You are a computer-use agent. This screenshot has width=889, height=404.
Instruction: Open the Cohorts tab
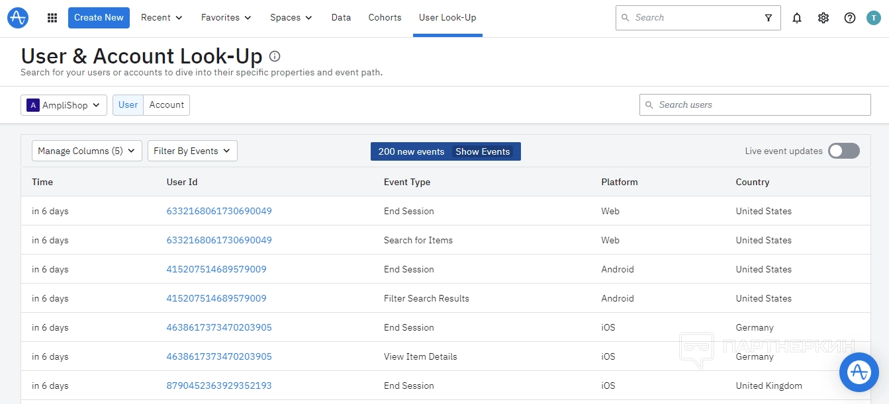pyautogui.click(x=385, y=18)
